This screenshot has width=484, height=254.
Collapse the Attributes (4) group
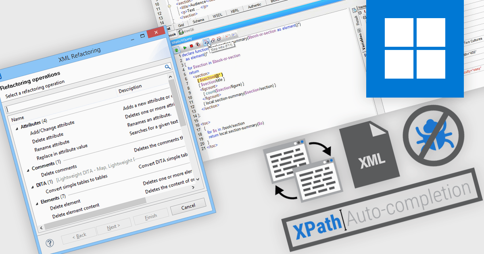pyautogui.click(x=17, y=129)
